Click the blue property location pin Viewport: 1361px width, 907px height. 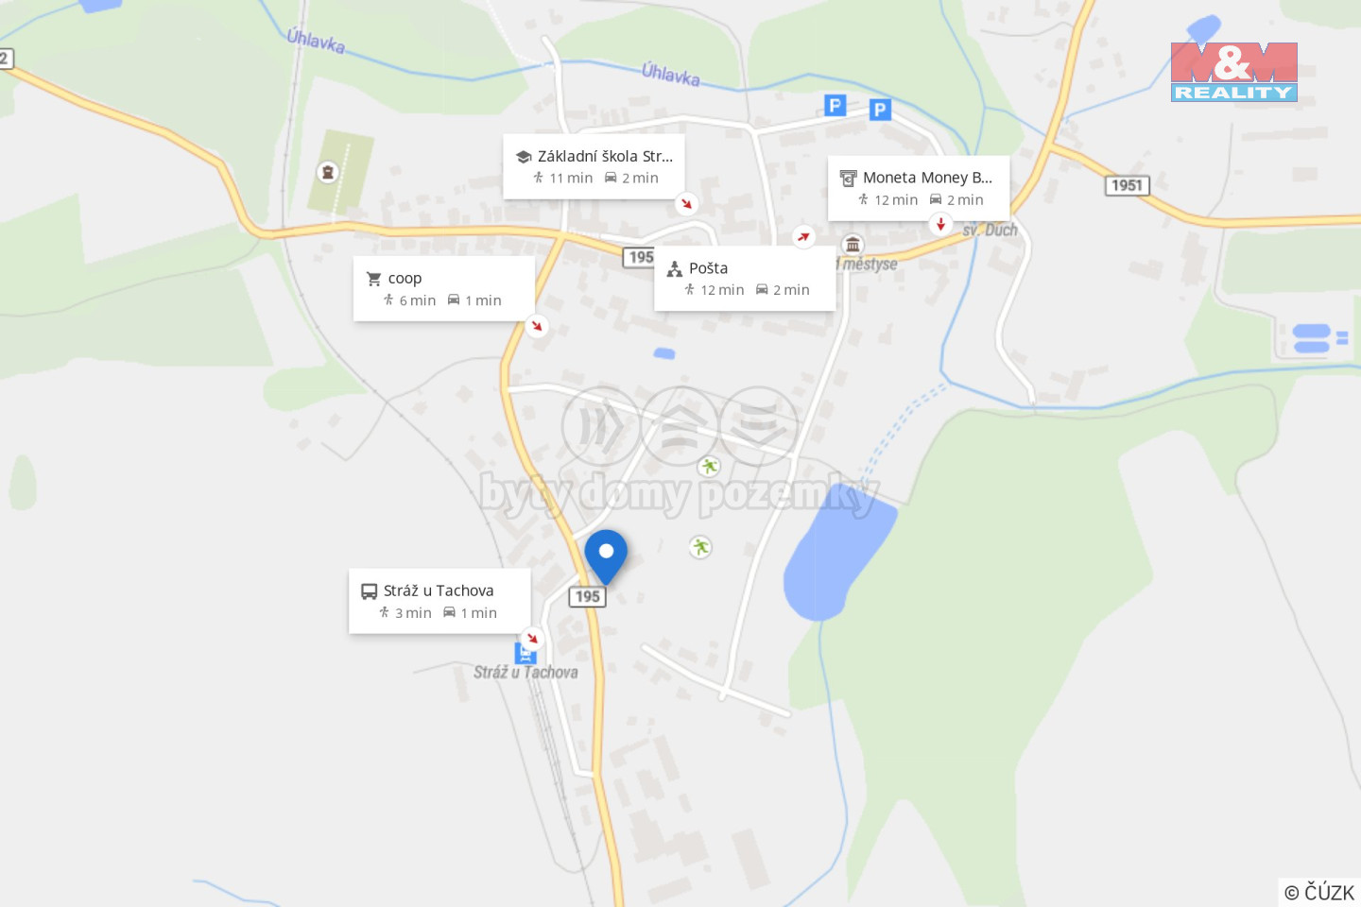tap(606, 556)
